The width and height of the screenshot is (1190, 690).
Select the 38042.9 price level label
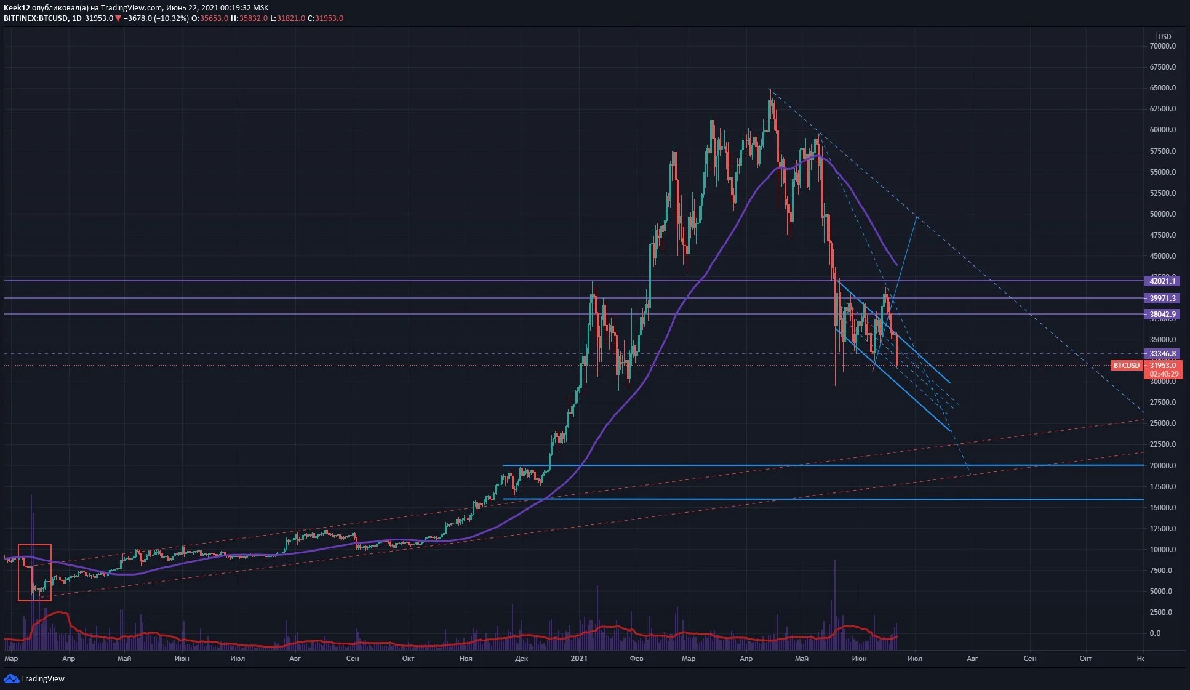coord(1162,314)
